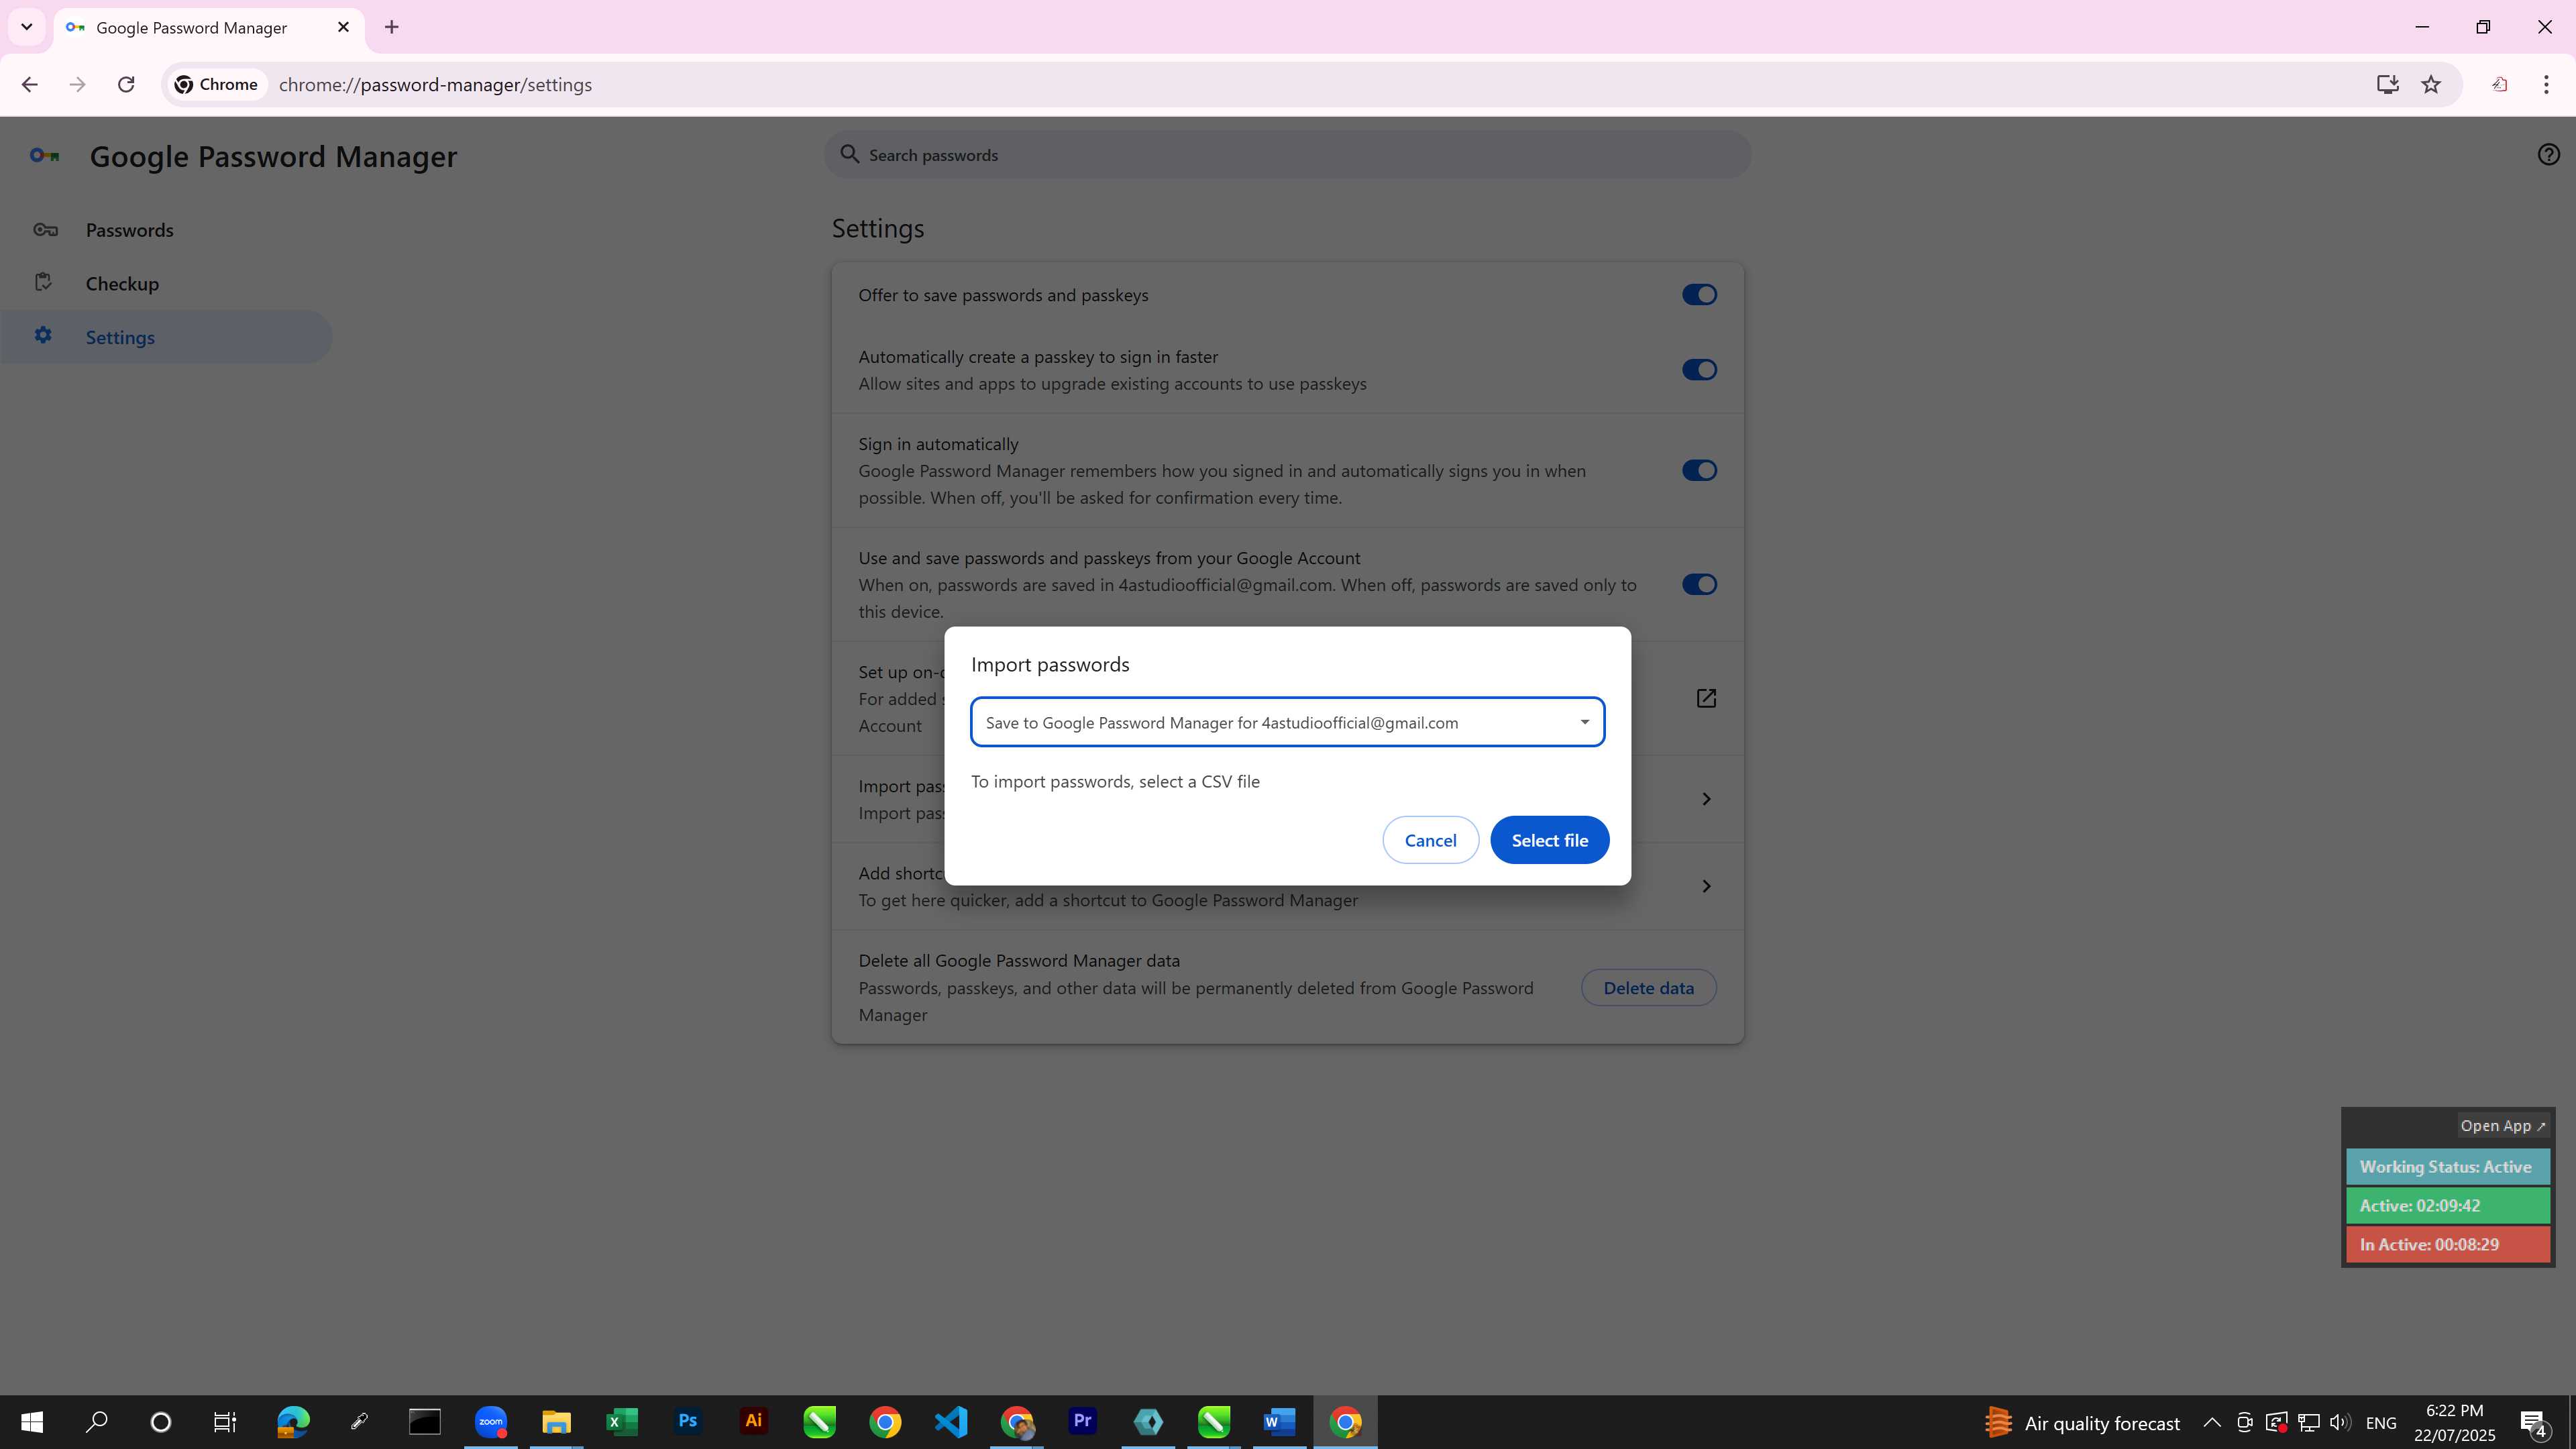Toggle Sign in automatically switch
The image size is (2576, 1449).
pyautogui.click(x=1698, y=470)
